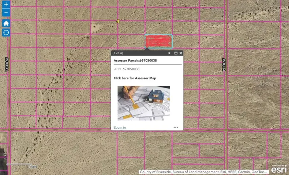The width and height of the screenshot is (289, 175).
Task: Click the Esri logo
Action: click(279, 169)
